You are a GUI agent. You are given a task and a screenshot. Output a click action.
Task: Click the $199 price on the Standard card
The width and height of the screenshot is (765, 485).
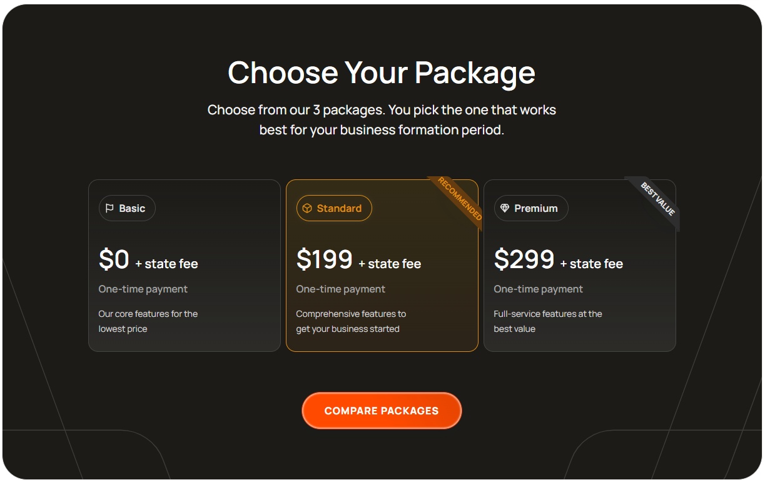coord(325,259)
